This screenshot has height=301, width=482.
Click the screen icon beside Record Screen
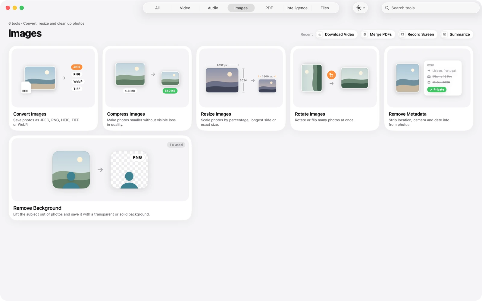pyautogui.click(x=402, y=34)
